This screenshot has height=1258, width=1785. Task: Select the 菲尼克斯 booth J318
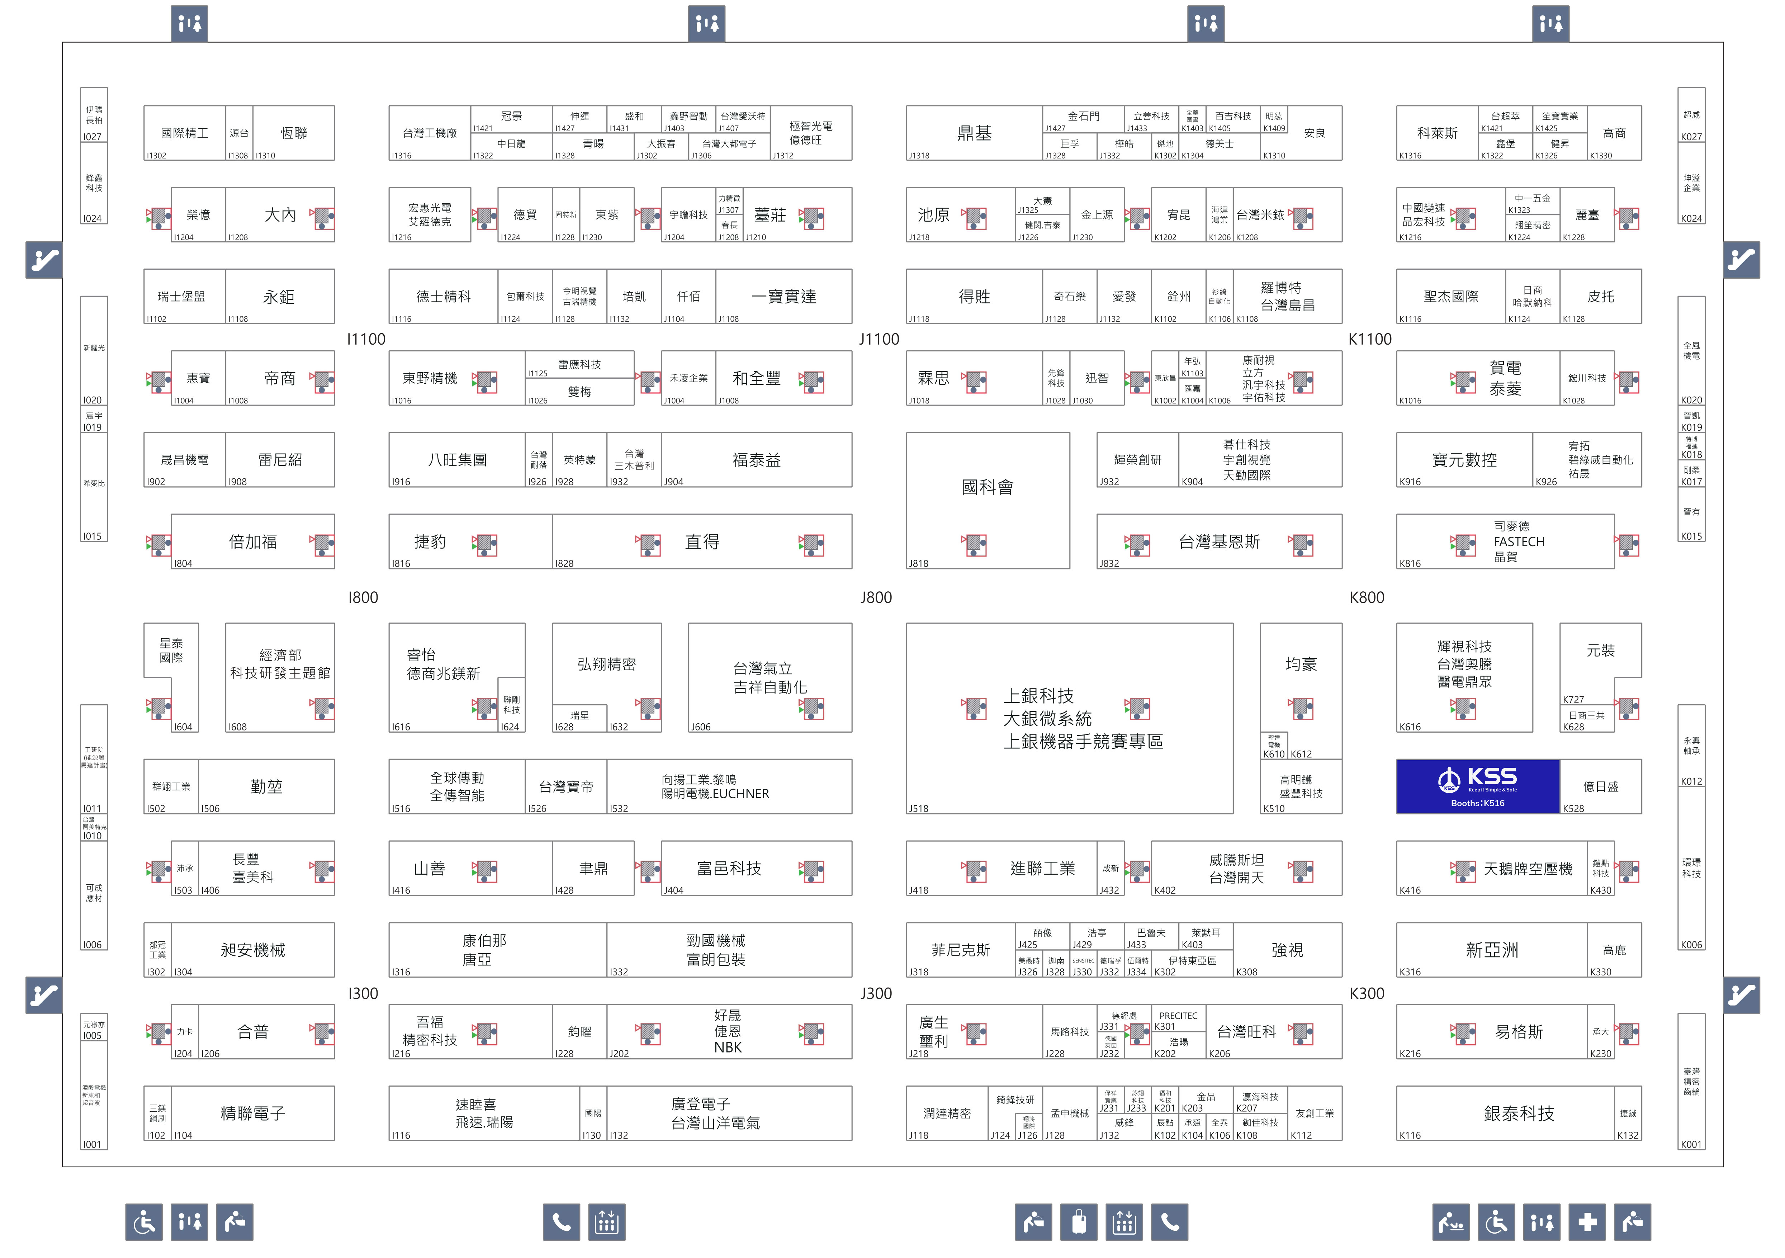coord(961,950)
